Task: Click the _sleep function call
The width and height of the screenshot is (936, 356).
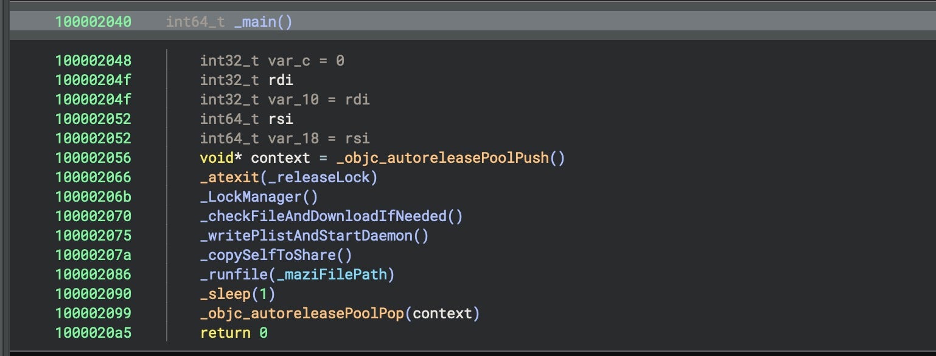Action: click(225, 294)
